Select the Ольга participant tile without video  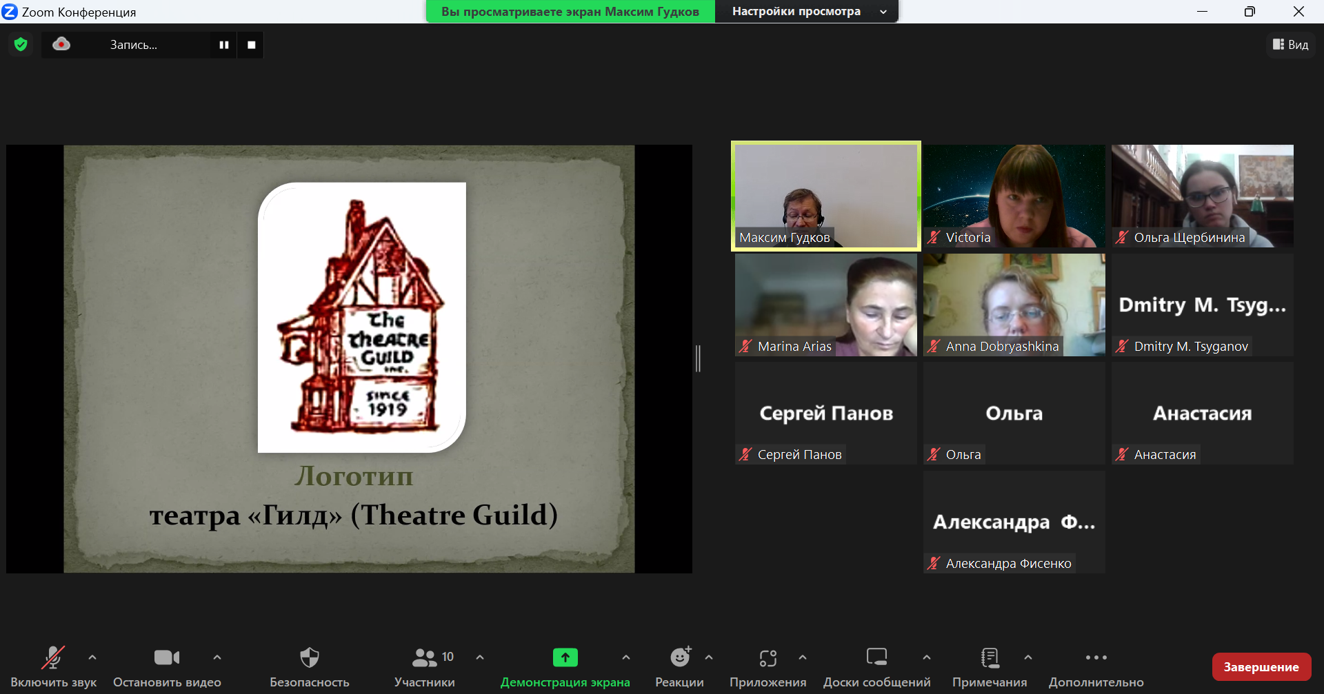(1014, 414)
